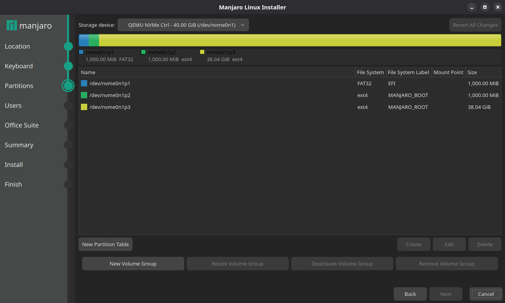
Task: Select the Office Suite step in sidebar
Action: 22,125
